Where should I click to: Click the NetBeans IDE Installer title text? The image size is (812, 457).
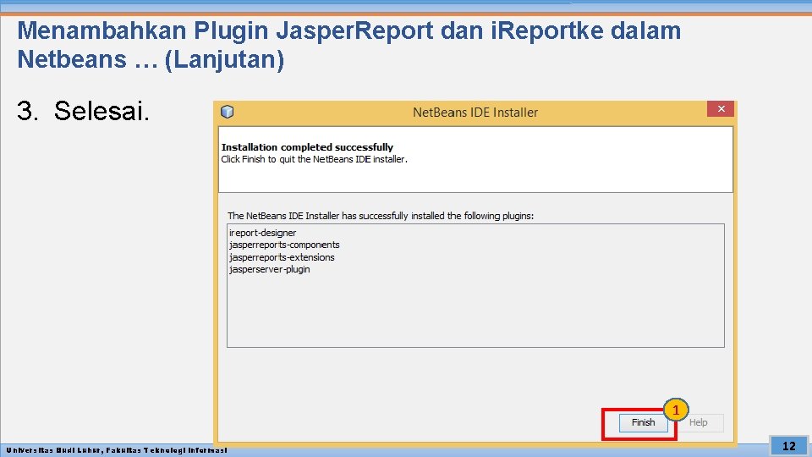475,113
